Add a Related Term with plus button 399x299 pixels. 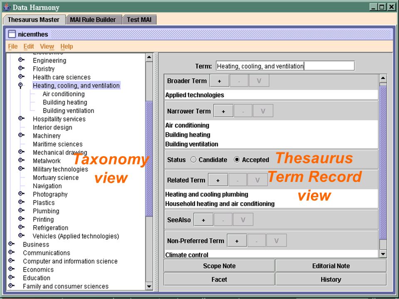218,180
